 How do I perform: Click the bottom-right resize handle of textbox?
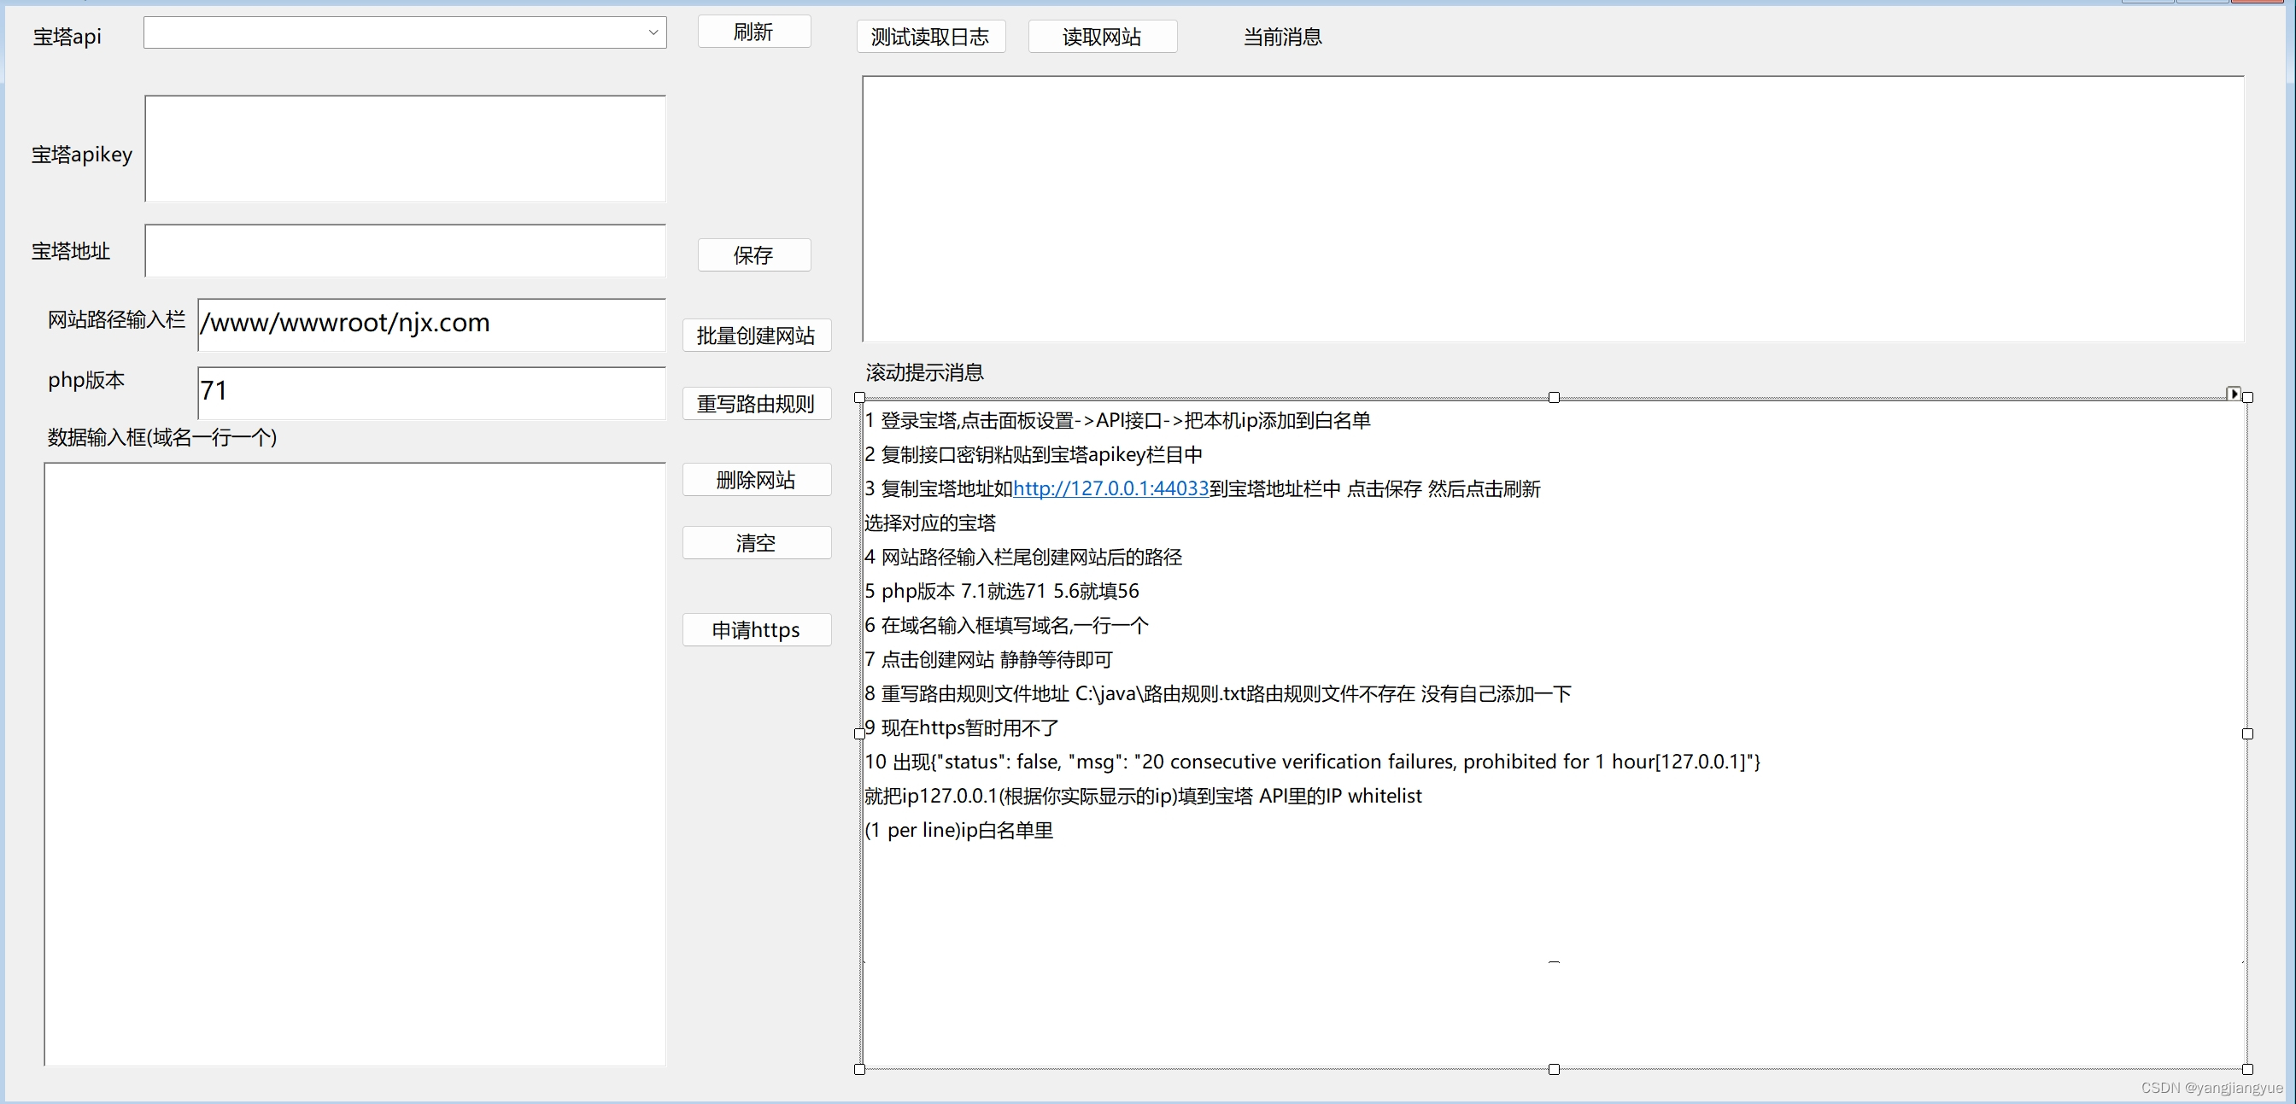tap(2247, 1068)
